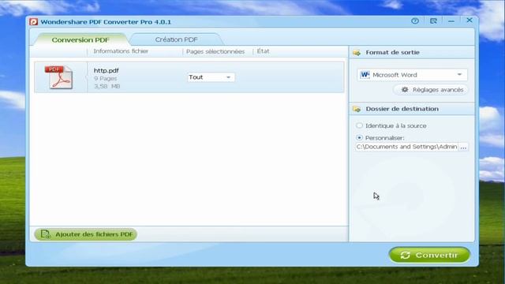Click the Wondershare app logo icon
The image size is (505, 284).
33,22
